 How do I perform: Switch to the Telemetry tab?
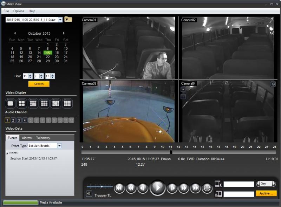tap(43, 138)
